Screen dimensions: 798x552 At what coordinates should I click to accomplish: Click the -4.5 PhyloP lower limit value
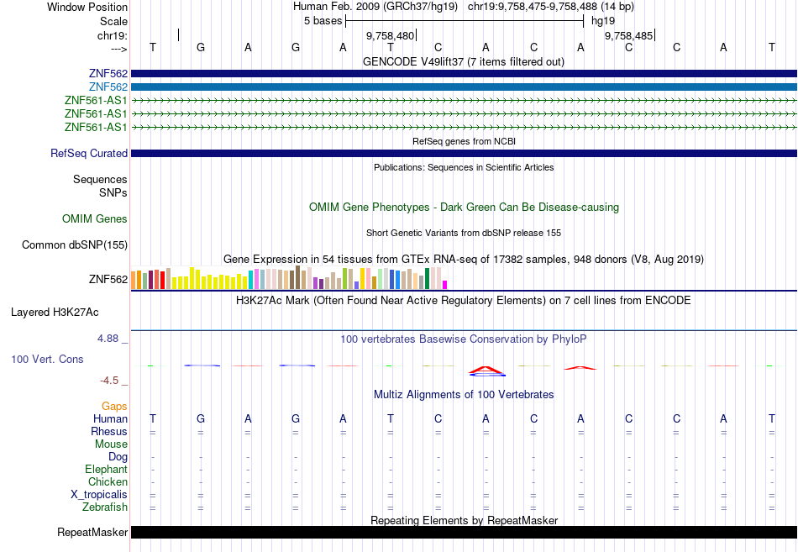coord(109,381)
